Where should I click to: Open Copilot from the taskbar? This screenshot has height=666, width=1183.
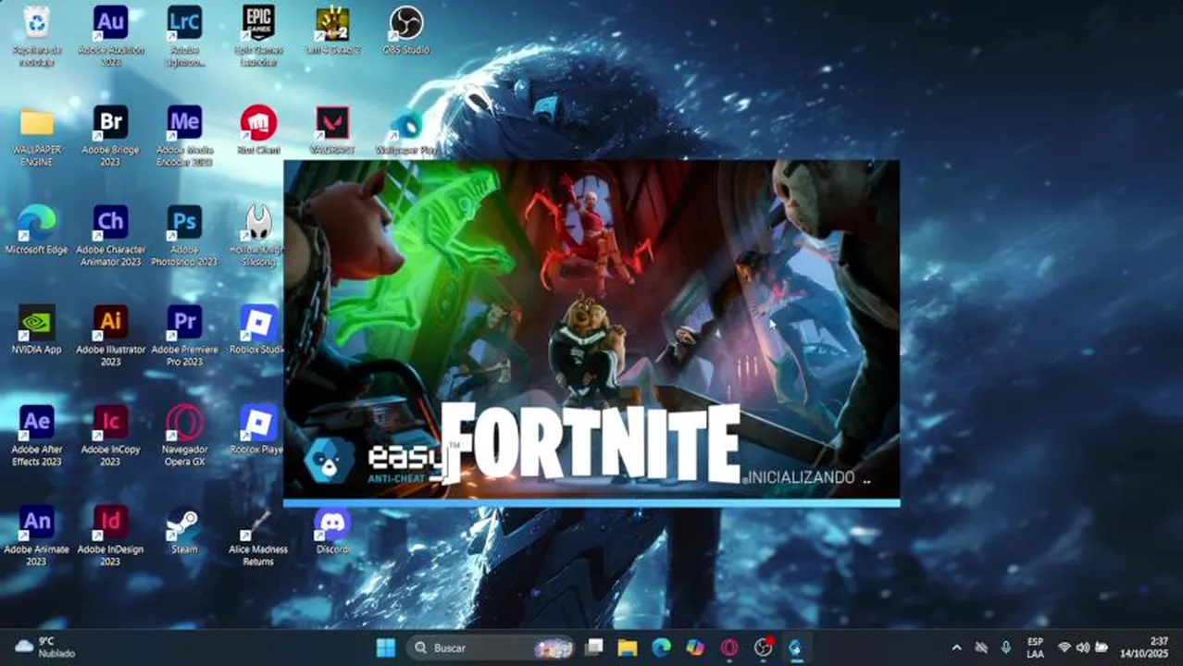pos(695,647)
